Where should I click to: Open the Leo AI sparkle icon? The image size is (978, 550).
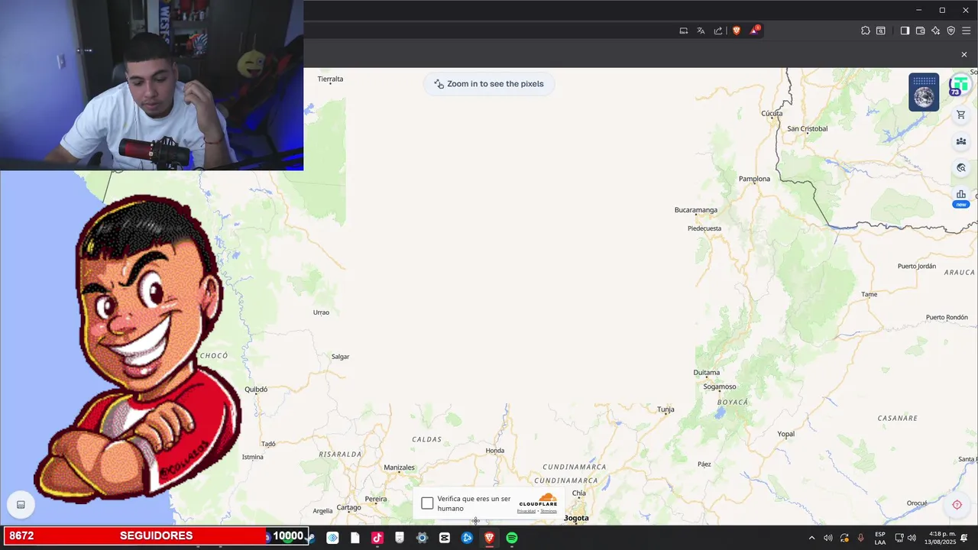[x=935, y=31]
